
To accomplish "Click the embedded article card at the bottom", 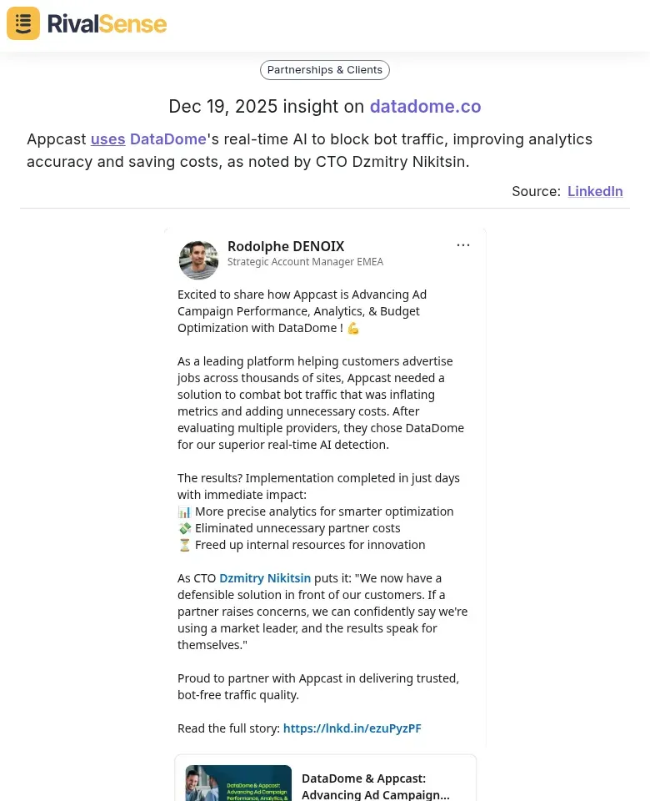I will click(325, 778).
